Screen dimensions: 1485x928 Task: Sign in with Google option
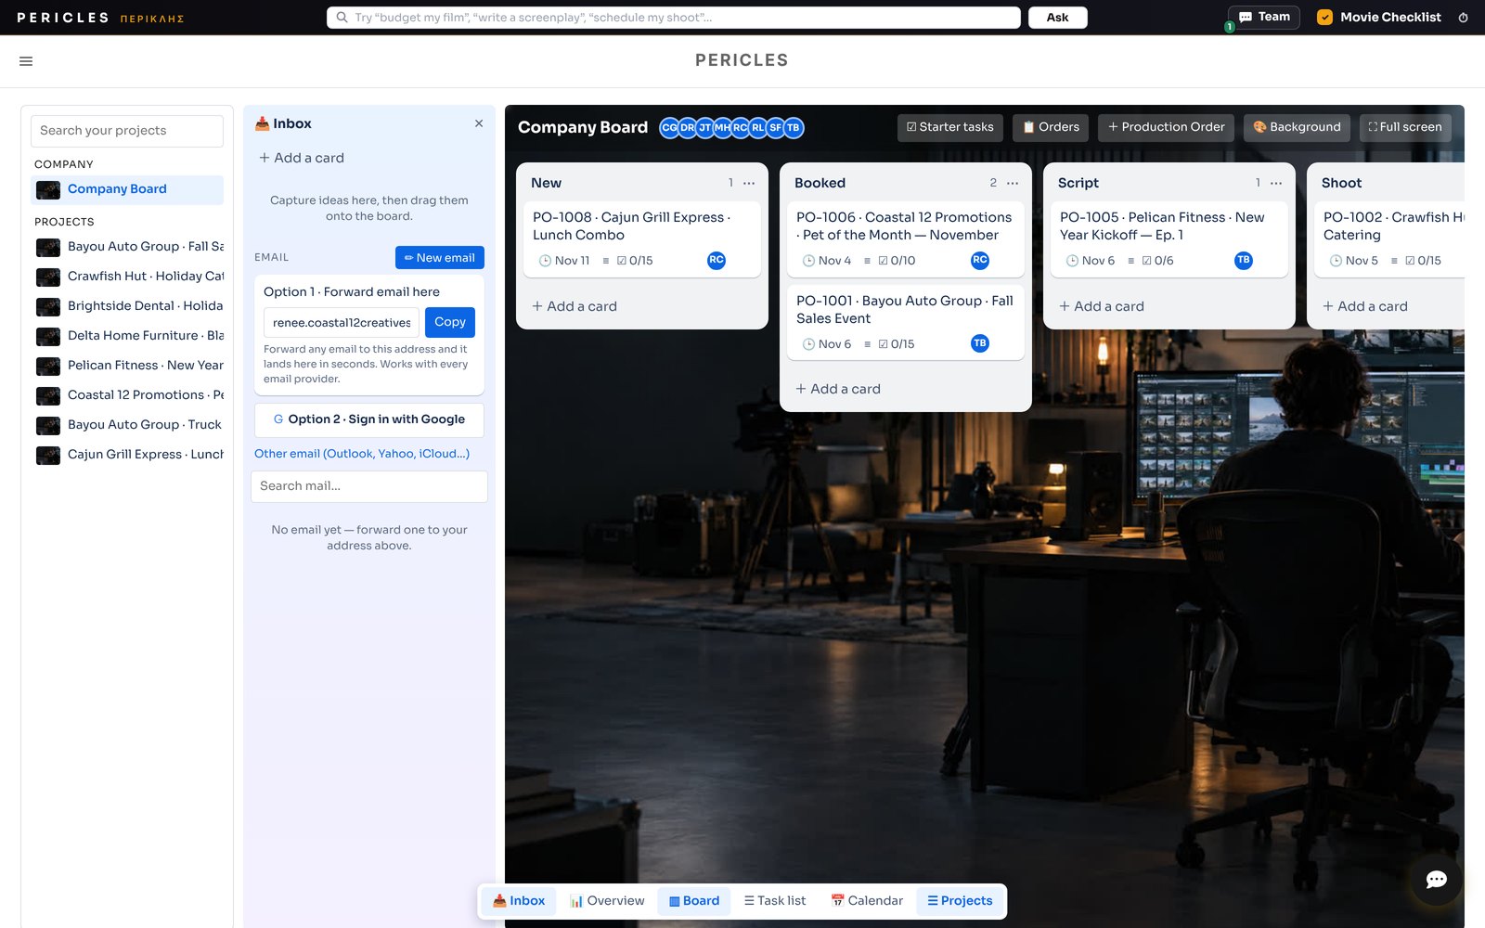coord(369,419)
